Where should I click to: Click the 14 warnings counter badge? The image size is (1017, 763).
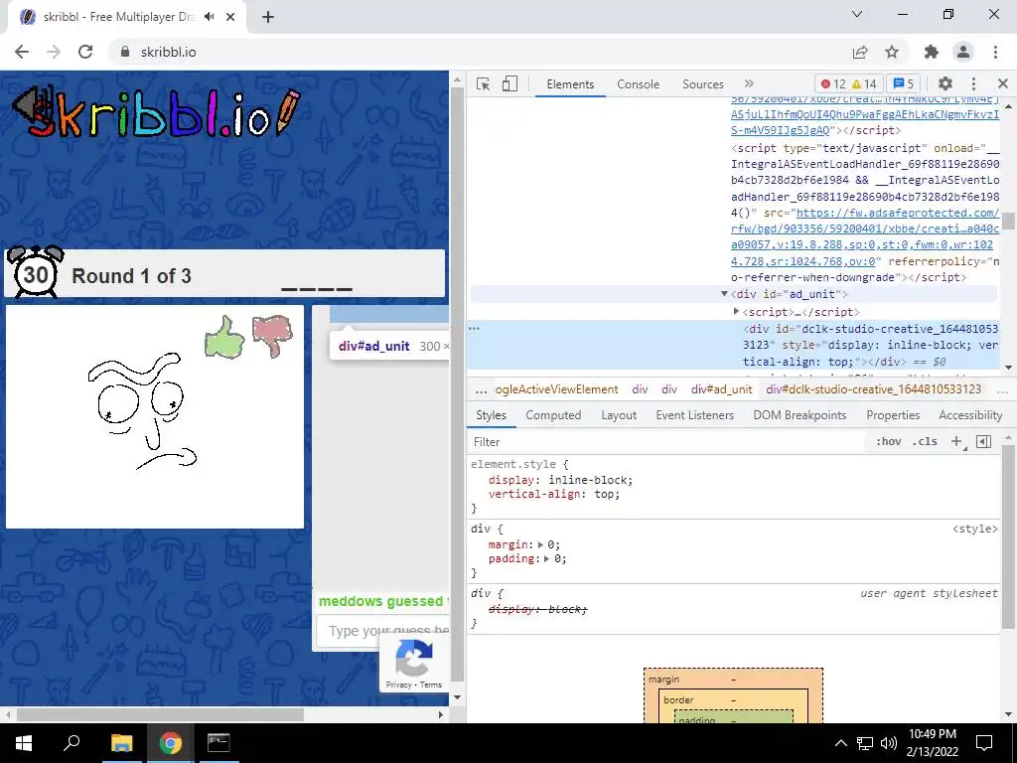click(864, 83)
